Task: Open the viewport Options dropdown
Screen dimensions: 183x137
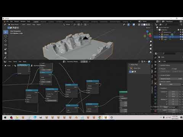Action: (x=149, y=28)
